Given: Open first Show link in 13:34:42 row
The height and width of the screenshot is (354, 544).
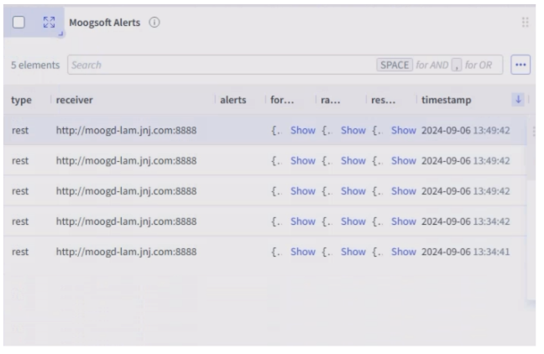Looking at the screenshot, I should click(x=303, y=221).
